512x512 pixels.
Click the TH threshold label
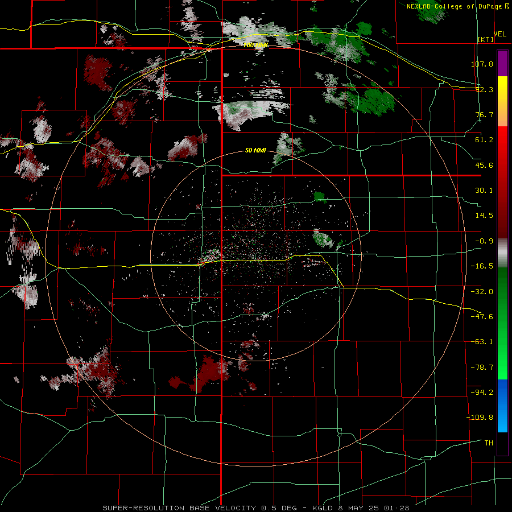point(489,443)
